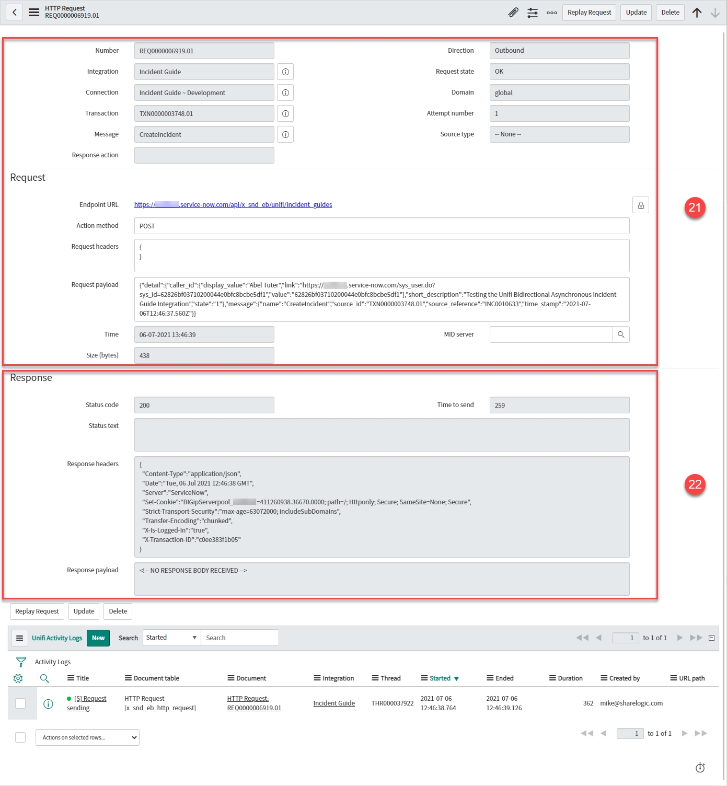Collapse the Unifi Activity Logs list

[711, 638]
